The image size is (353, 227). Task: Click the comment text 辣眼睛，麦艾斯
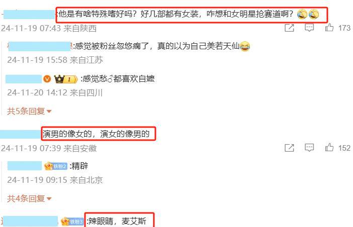coord(117,221)
